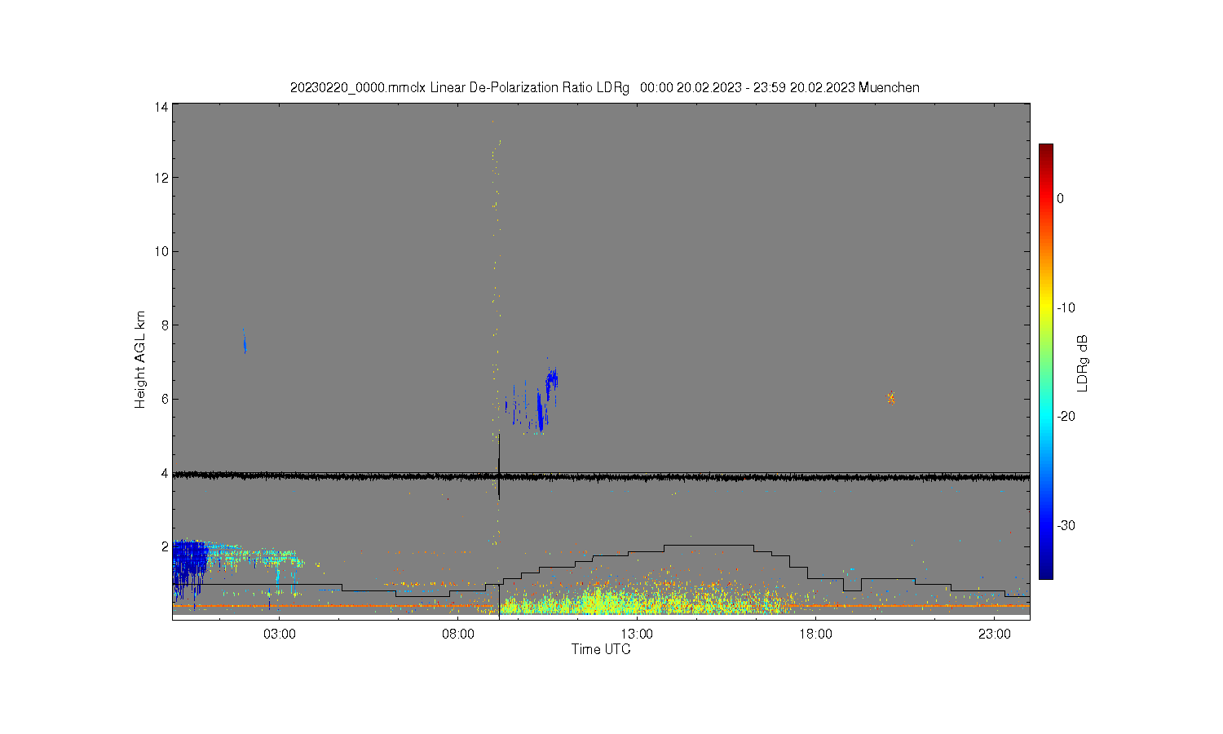Click the plot title text at top
The height and width of the screenshot is (734, 1223).
pyautogui.click(x=604, y=87)
